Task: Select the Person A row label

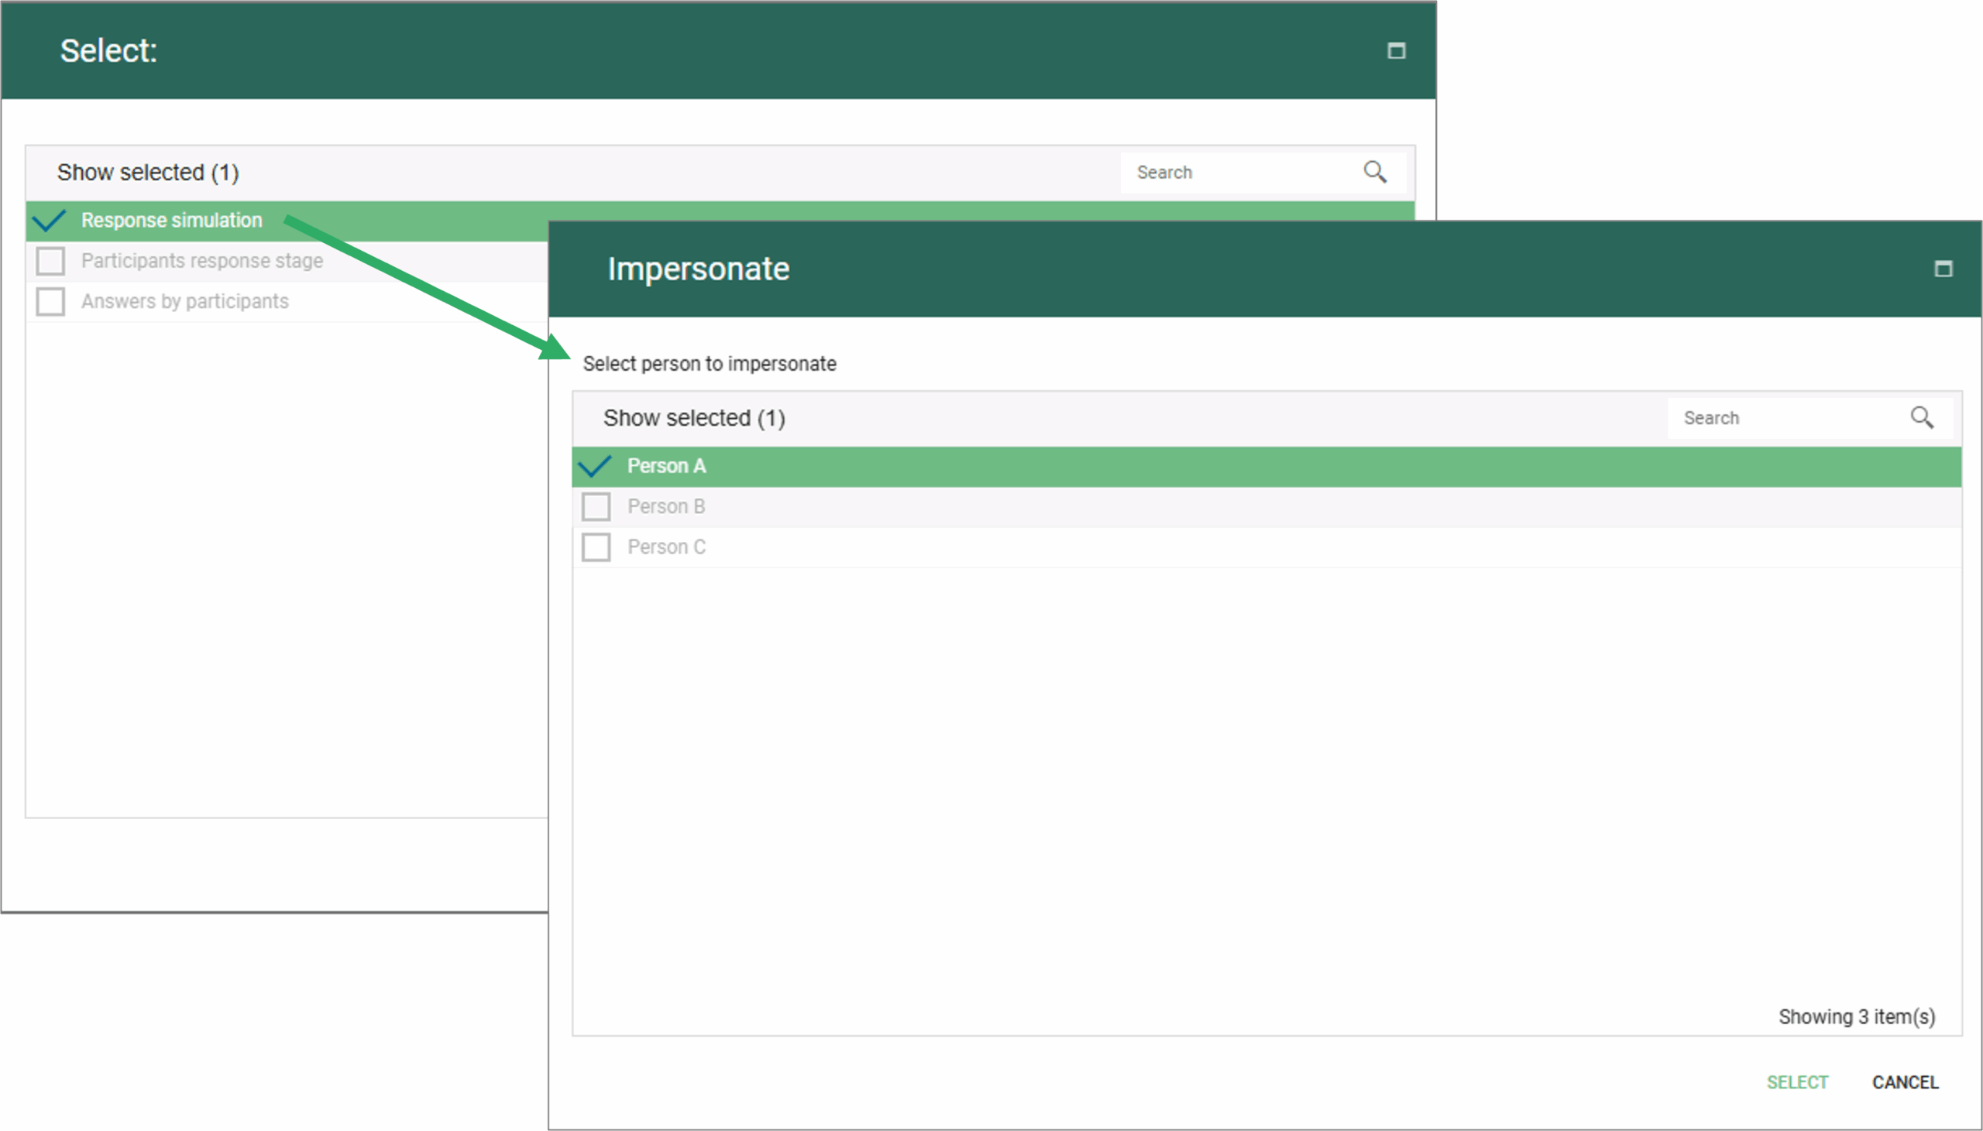Action: pyautogui.click(x=667, y=466)
